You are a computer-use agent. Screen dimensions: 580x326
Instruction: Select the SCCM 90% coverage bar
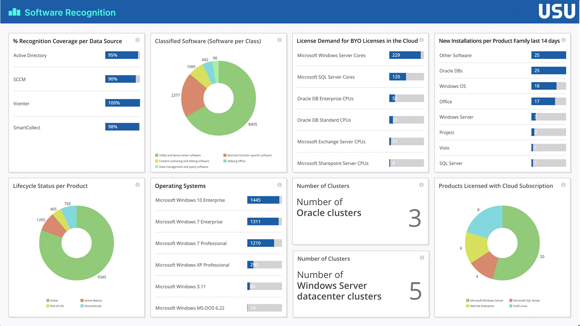pyautogui.click(x=122, y=79)
